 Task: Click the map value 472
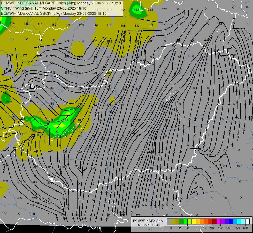[x=50, y=151]
